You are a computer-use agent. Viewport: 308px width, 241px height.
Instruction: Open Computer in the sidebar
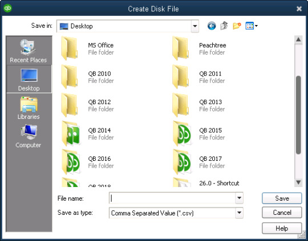(29, 136)
